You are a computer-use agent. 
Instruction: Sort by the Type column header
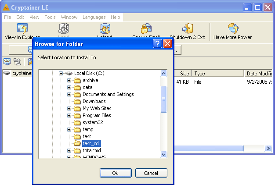pos(217,74)
